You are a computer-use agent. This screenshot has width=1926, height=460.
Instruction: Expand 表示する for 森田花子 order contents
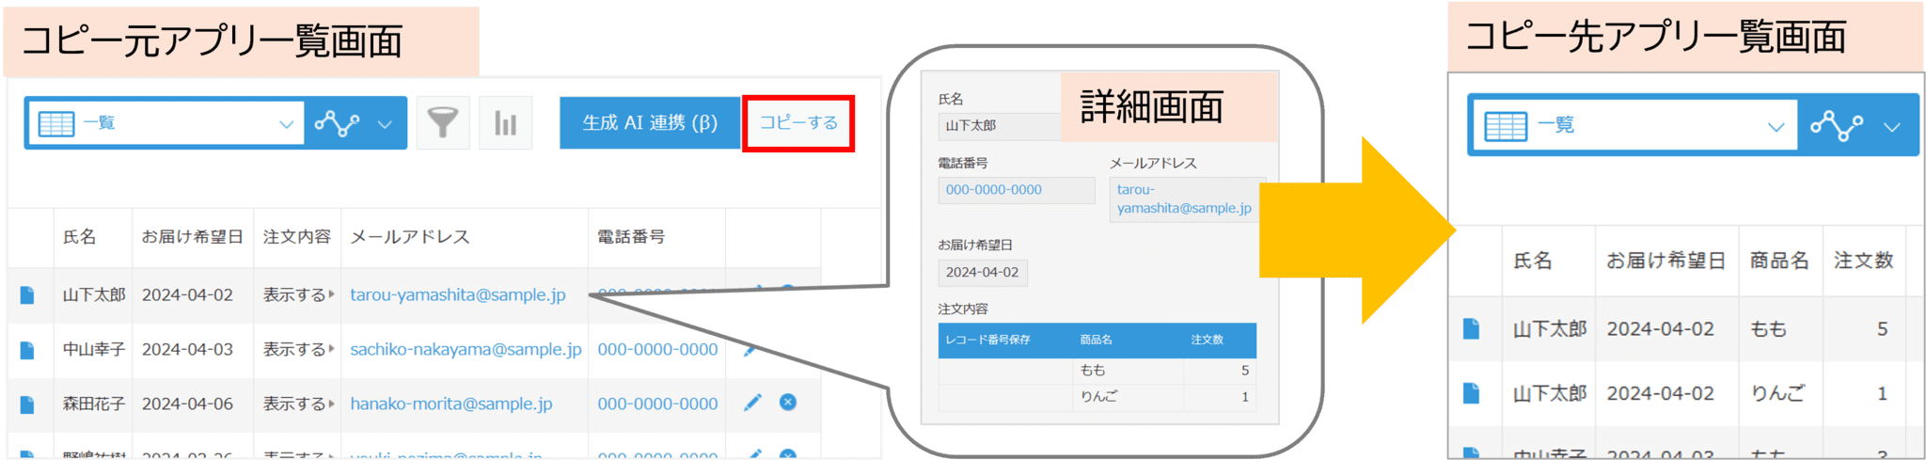tap(298, 404)
